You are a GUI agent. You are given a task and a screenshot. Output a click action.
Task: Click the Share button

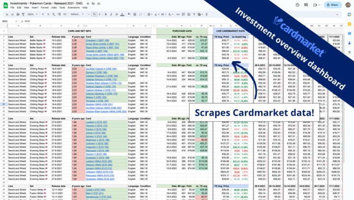pos(333,5)
